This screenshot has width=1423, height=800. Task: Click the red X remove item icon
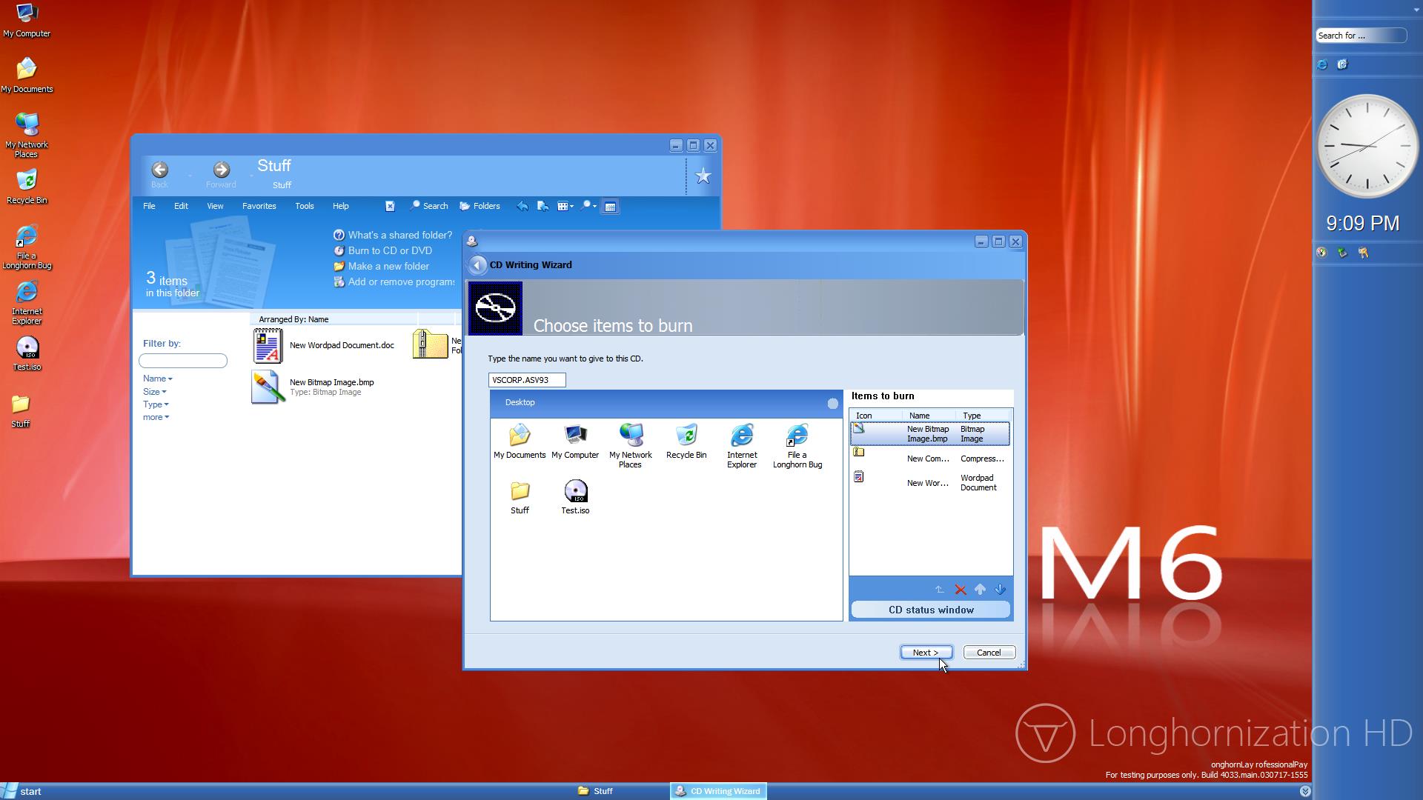click(x=960, y=590)
